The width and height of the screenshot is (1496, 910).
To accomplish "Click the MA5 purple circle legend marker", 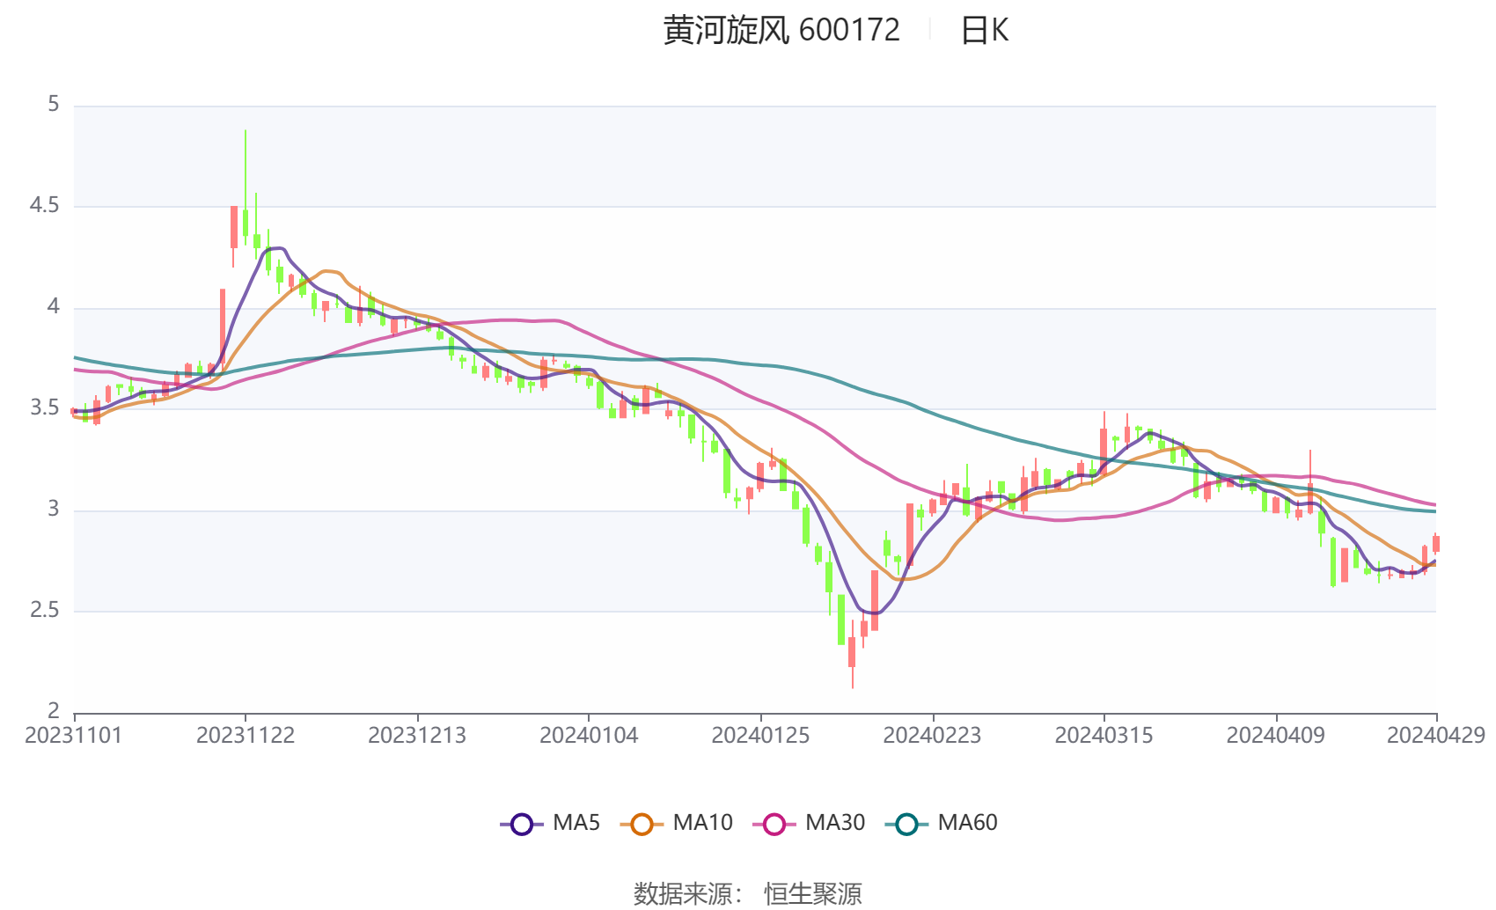I will coord(522,824).
